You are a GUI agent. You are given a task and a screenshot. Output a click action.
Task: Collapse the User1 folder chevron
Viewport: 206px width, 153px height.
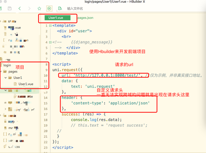[5, 78]
